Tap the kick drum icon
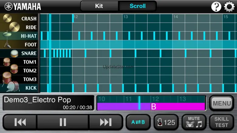Screen dimensions: 237x133 13,87
